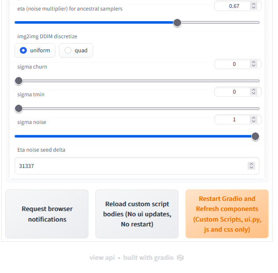Click the sigma churn slider handle

coord(18,81)
